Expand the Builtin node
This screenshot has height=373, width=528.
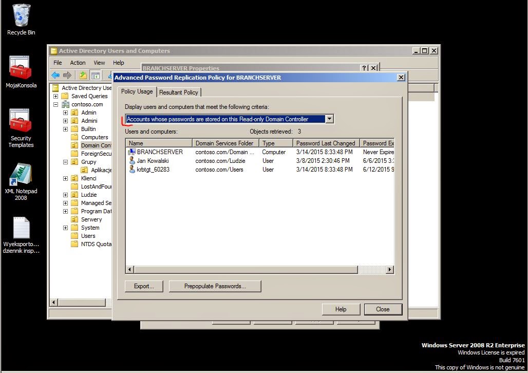point(66,129)
